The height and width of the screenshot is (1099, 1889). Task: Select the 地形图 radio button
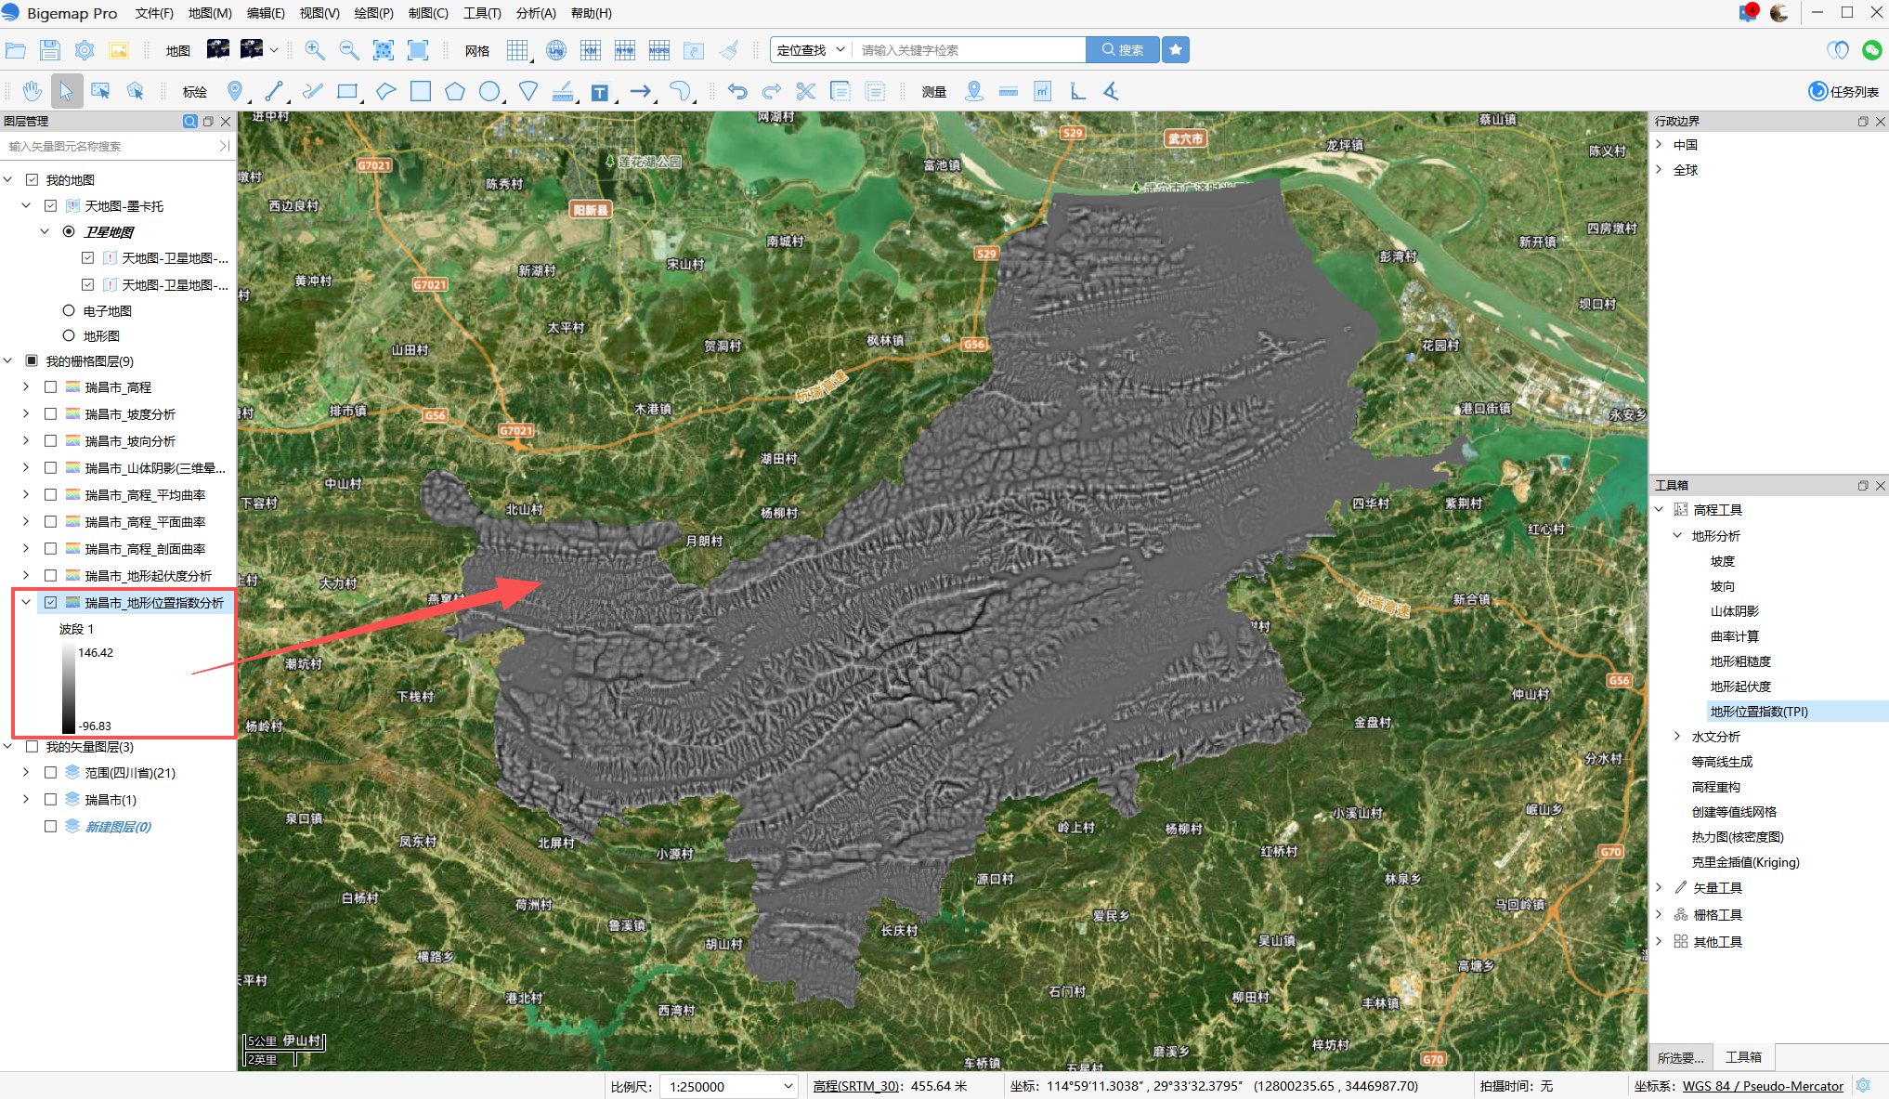coord(69,336)
